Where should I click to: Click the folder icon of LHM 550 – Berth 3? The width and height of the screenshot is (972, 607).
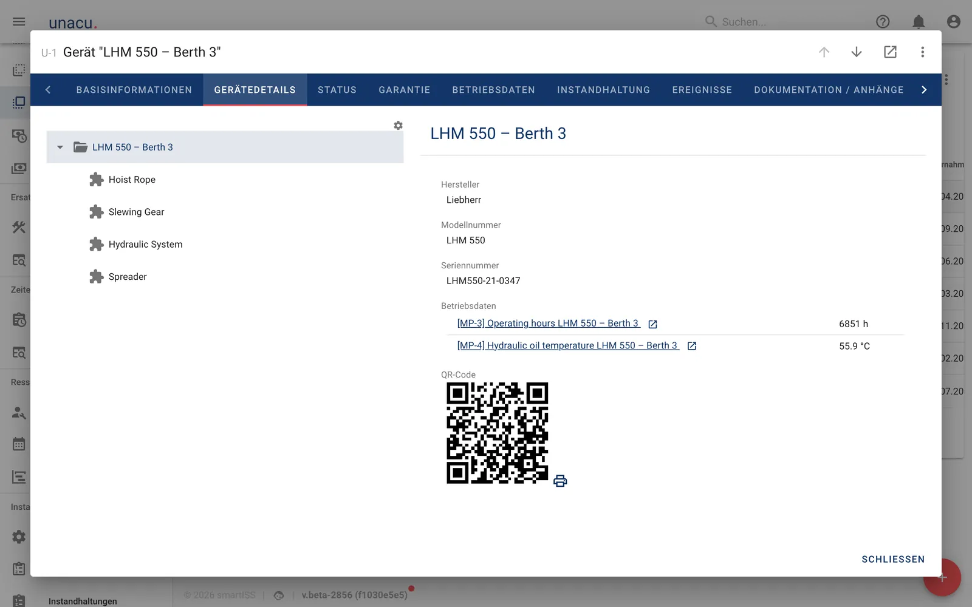click(80, 147)
